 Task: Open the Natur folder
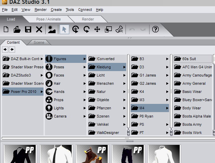(107, 92)
